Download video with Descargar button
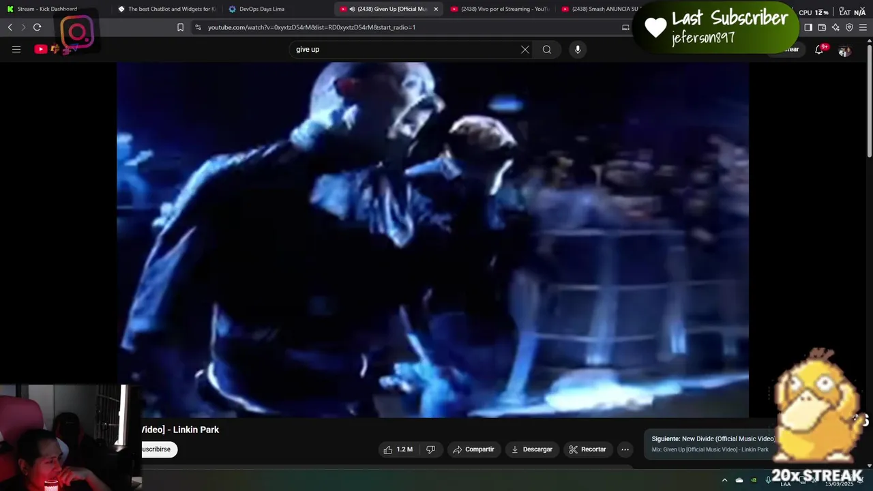This screenshot has width=873, height=491. (x=531, y=449)
